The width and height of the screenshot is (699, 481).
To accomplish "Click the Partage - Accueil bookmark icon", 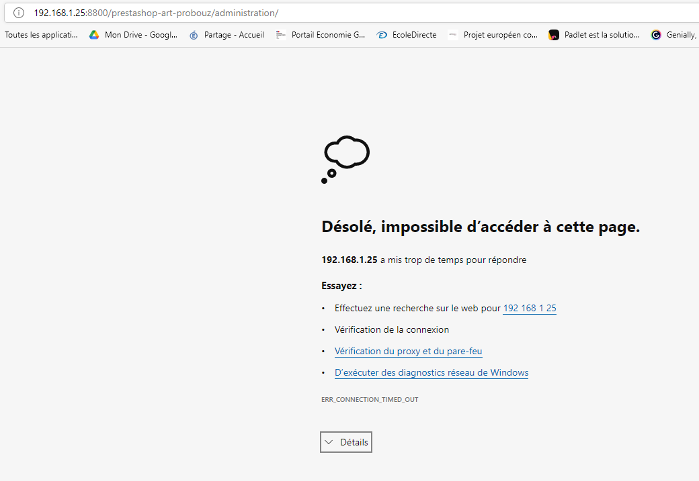I will click(x=194, y=35).
